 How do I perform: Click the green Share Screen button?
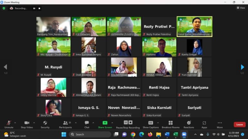click(x=105, y=125)
